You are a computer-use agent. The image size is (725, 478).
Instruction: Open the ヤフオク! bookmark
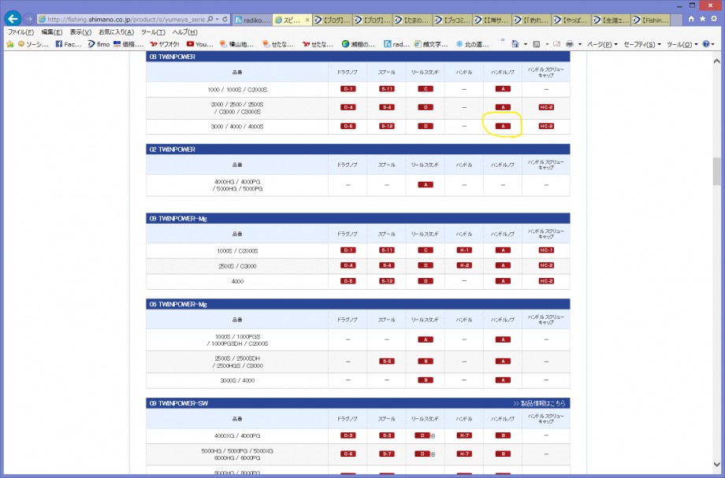point(165,44)
